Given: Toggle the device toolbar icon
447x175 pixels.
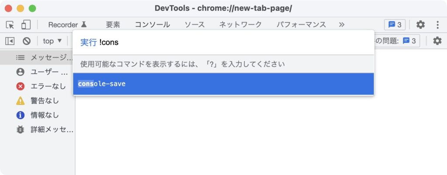Looking at the screenshot, I should click(26, 25).
